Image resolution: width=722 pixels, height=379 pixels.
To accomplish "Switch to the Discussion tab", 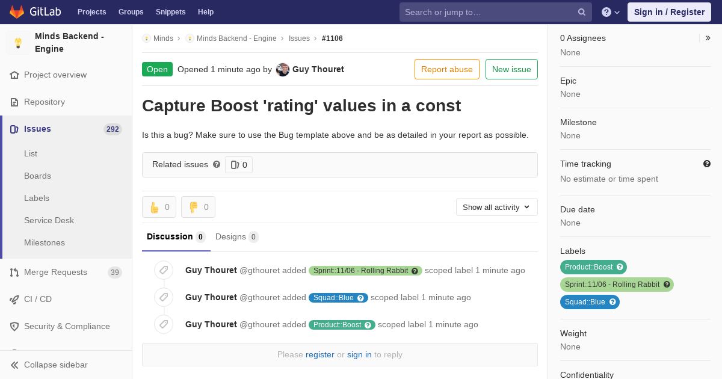I will click(176, 237).
